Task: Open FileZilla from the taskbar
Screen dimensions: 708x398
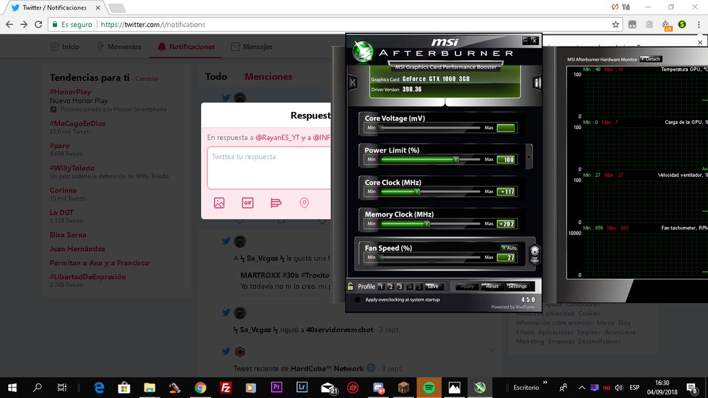Action: click(x=225, y=387)
